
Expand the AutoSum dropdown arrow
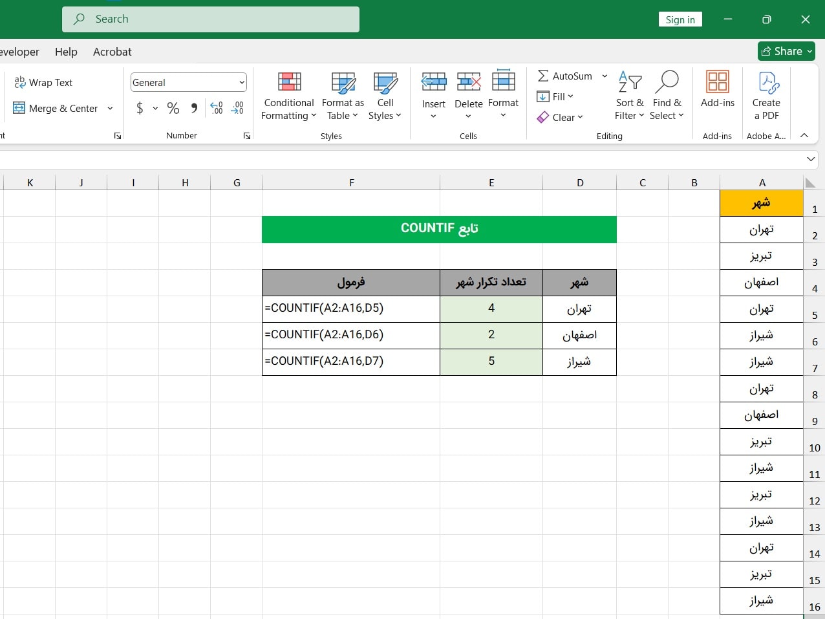pyautogui.click(x=605, y=76)
